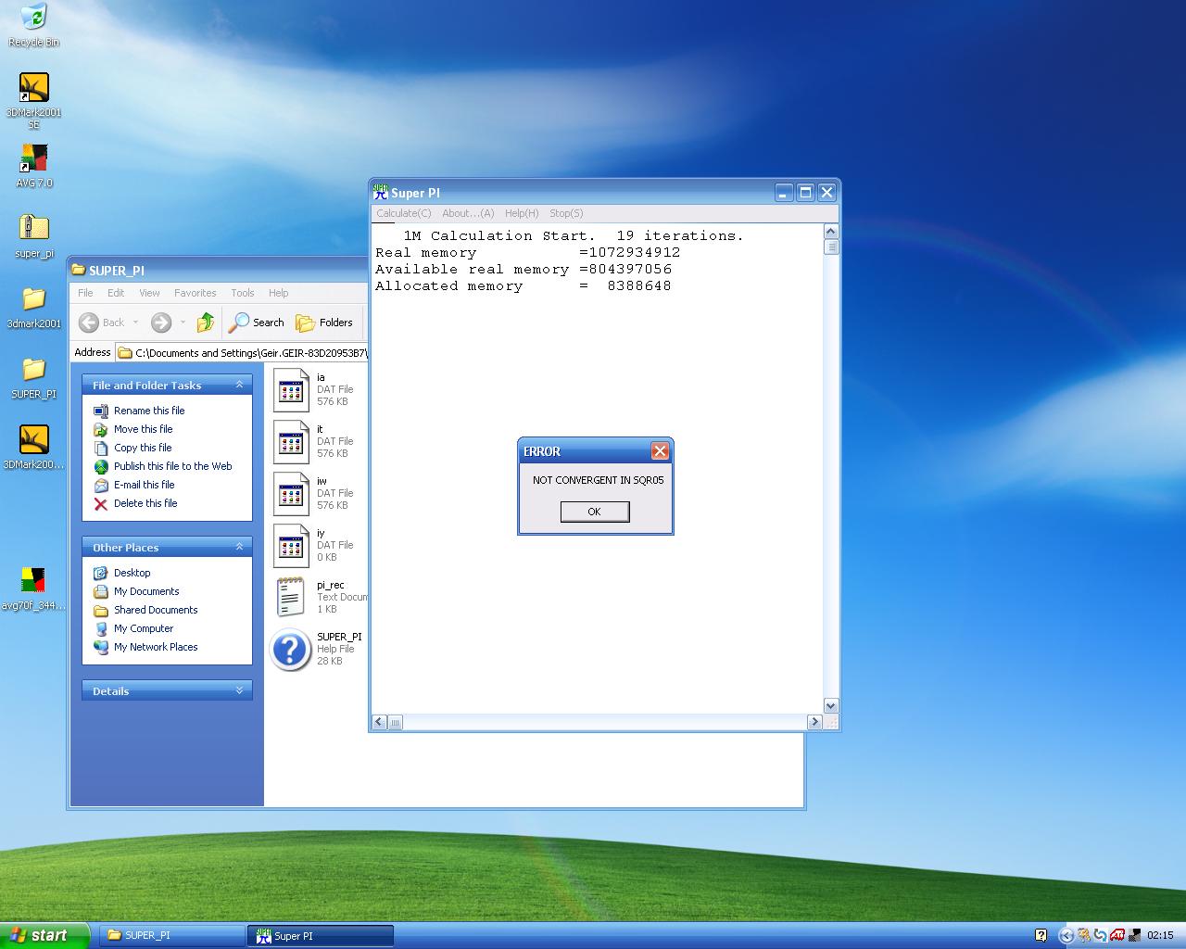The image size is (1186, 949).
Task: Click the Search toolbar button
Action: 257,323
